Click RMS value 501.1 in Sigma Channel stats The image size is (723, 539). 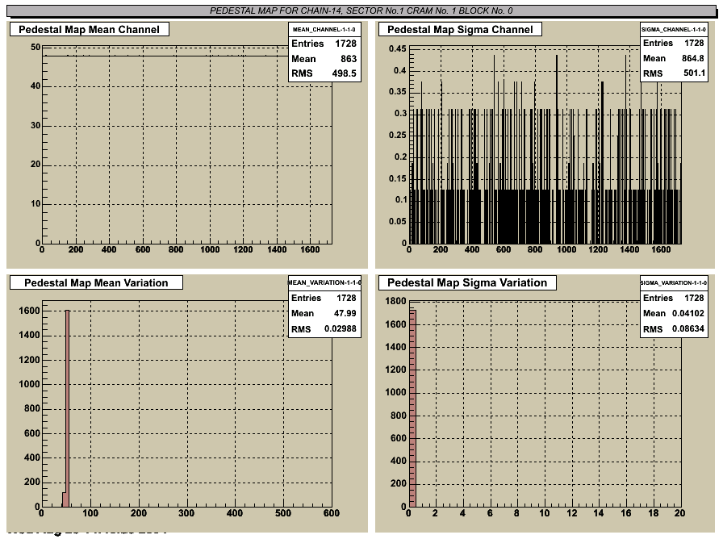click(x=694, y=73)
